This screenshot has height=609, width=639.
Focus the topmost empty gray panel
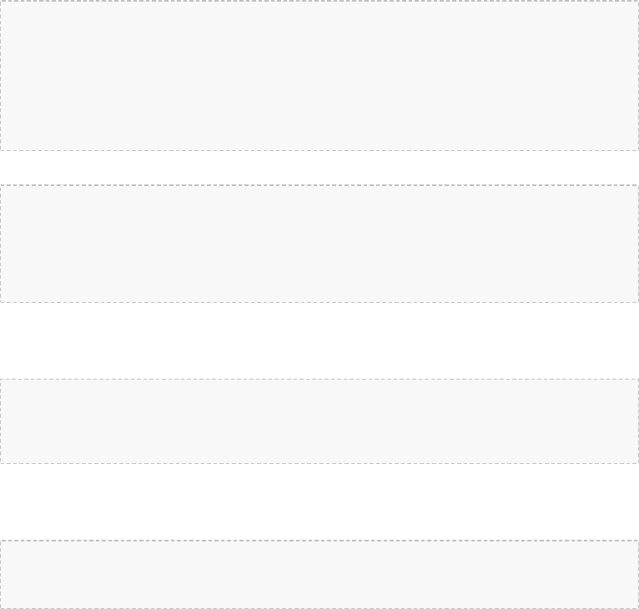tap(319, 75)
